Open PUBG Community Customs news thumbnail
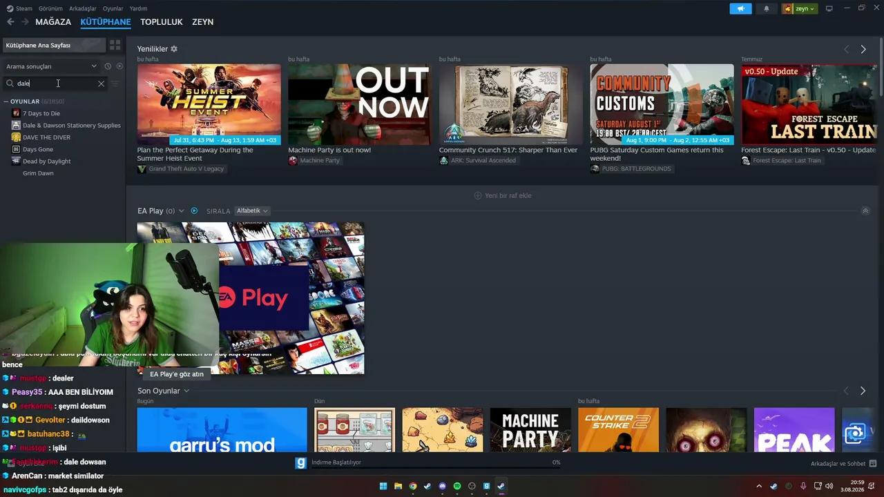Viewport: 884px width, 497px height. (662, 104)
